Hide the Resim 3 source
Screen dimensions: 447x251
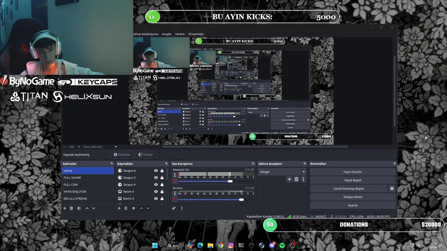click(x=156, y=199)
